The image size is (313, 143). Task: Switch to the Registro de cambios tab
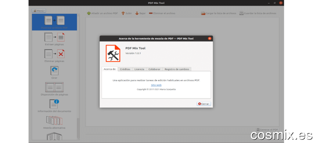point(177,69)
